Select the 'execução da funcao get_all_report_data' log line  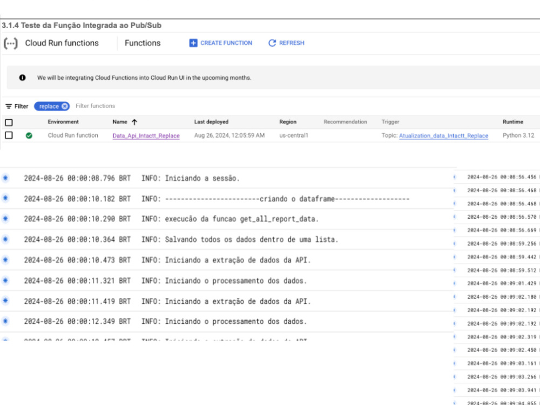click(x=230, y=219)
